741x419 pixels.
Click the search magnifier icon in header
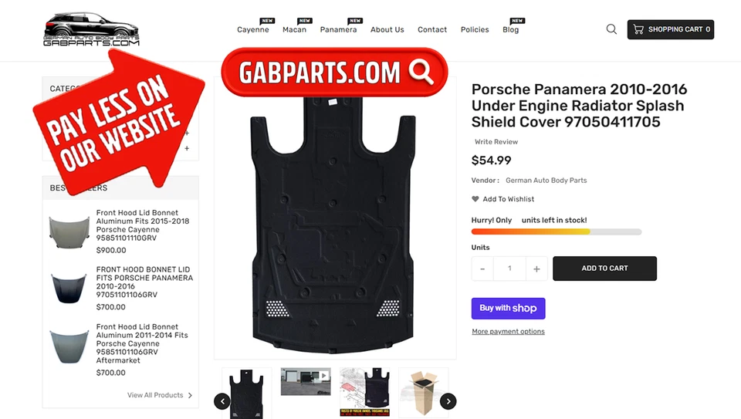[611, 29]
